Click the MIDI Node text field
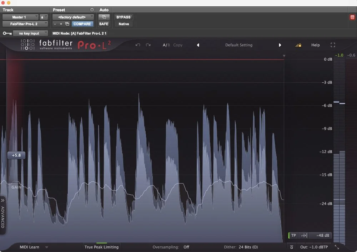Image resolution: width=357 pixels, height=252 pixels. click(79, 34)
